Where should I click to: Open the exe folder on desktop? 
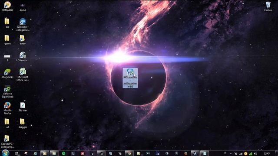(7, 23)
